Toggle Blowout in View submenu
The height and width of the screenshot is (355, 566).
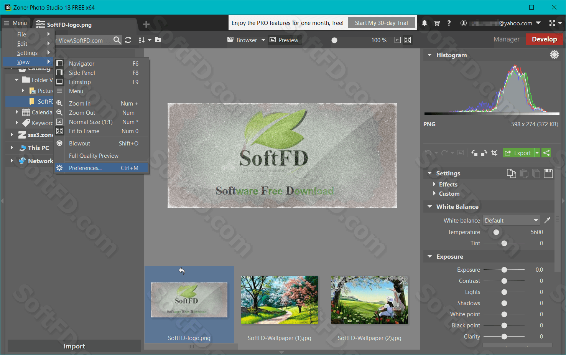click(x=102, y=144)
